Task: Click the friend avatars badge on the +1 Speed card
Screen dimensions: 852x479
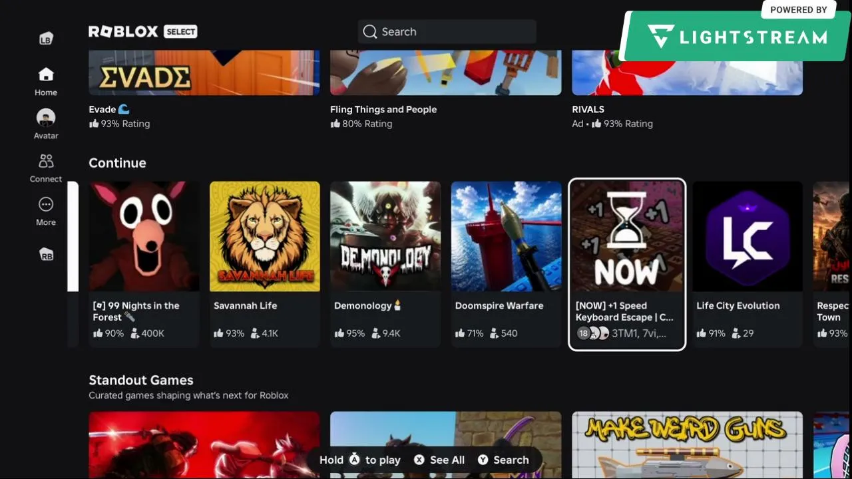Action: pyautogui.click(x=592, y=333)
